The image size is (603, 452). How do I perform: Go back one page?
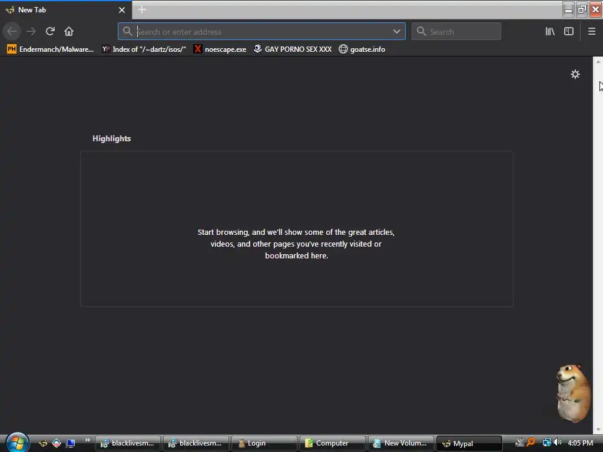[x=12, y=31]
